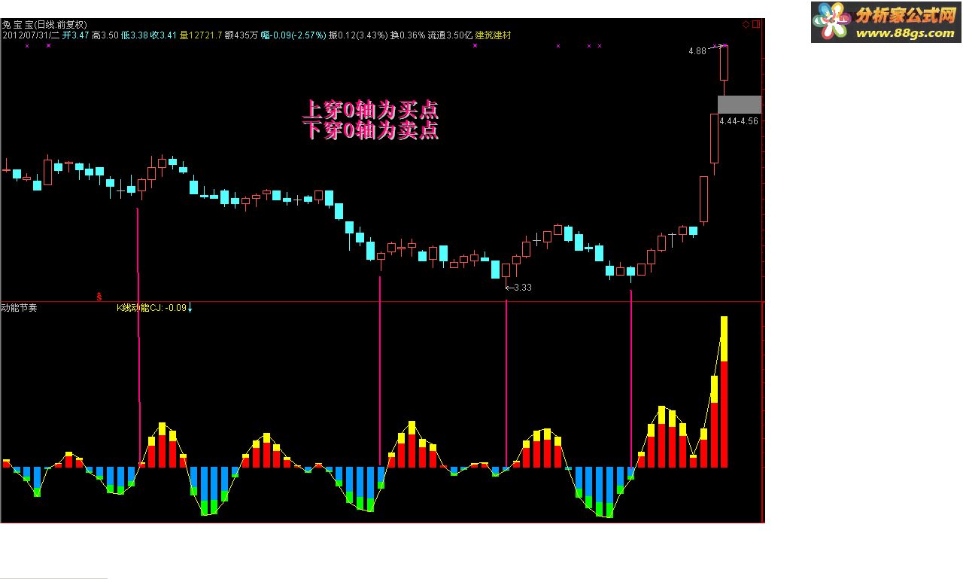Click the red diamond icon at chart corner
This screenshot has height=579, width=963.
click(x=746, y=24)
